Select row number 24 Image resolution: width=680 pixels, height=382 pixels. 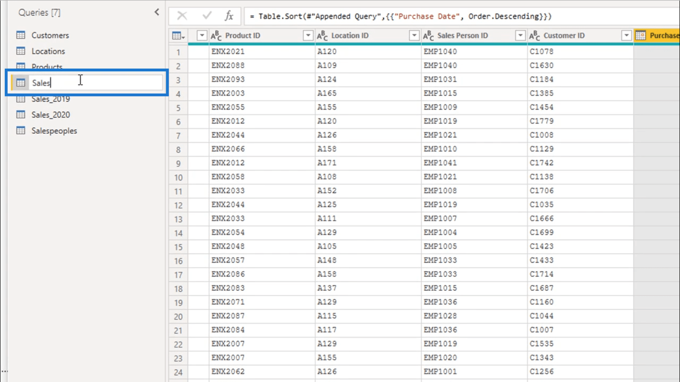178,372
